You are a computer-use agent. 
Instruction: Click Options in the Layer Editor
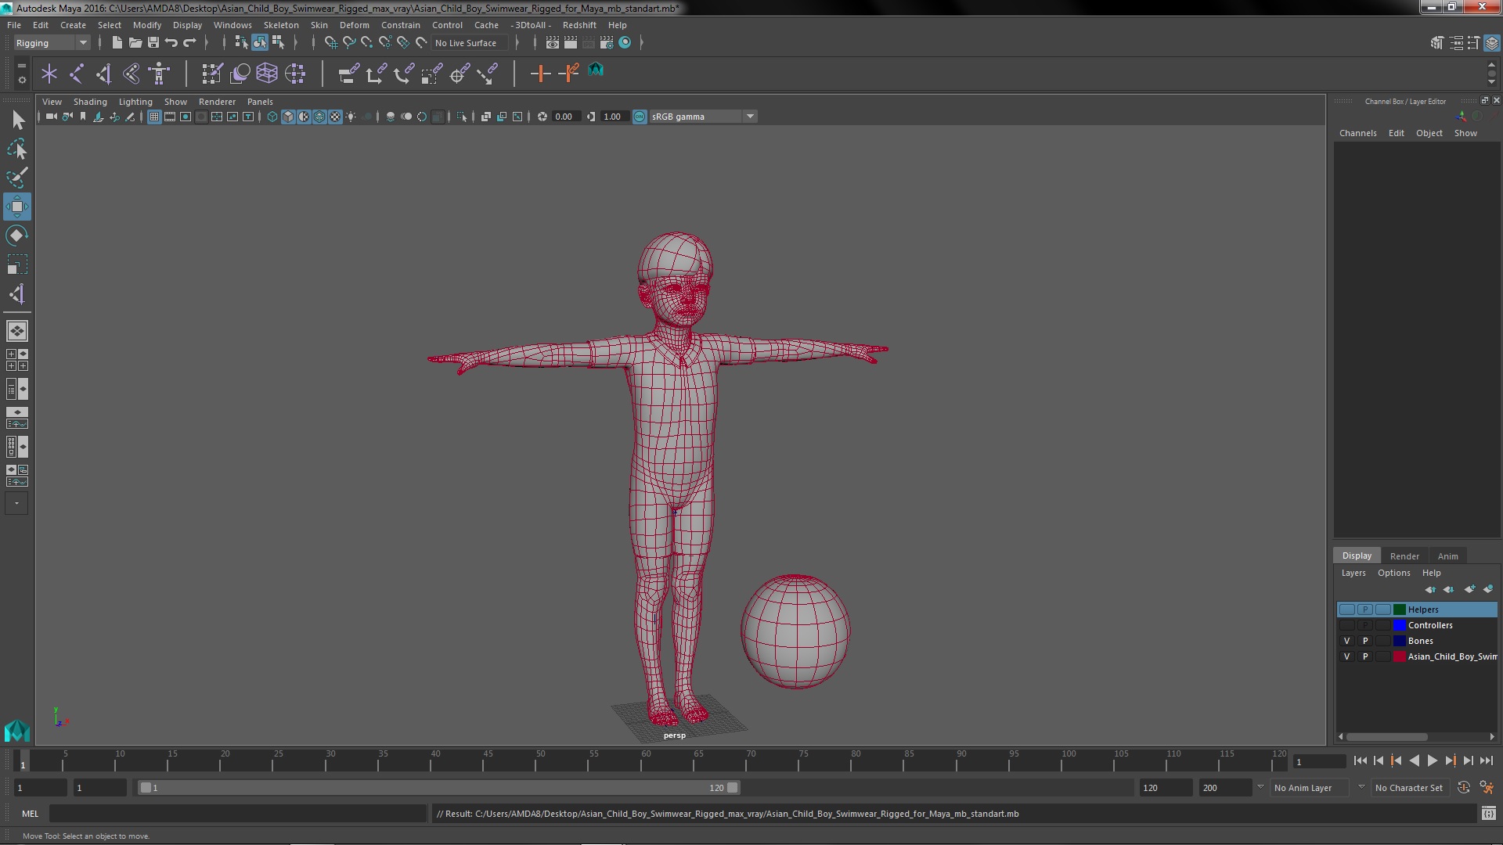1393,573
